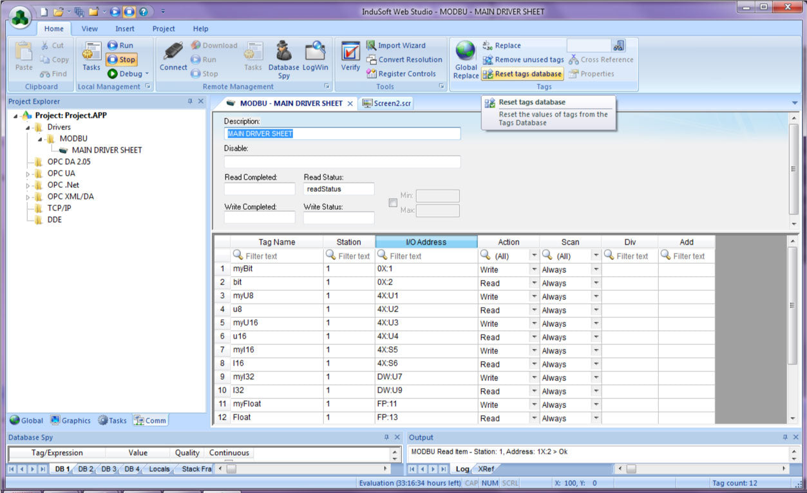
Task: Click Convert Resolution tool
Action: tap(404, 60)
